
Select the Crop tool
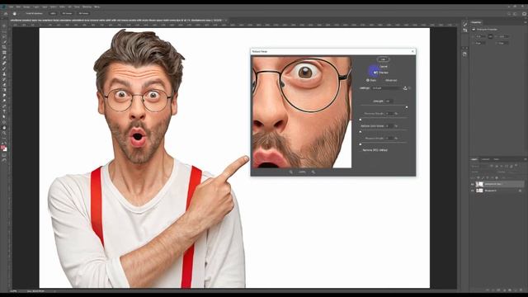click(4, 47)
